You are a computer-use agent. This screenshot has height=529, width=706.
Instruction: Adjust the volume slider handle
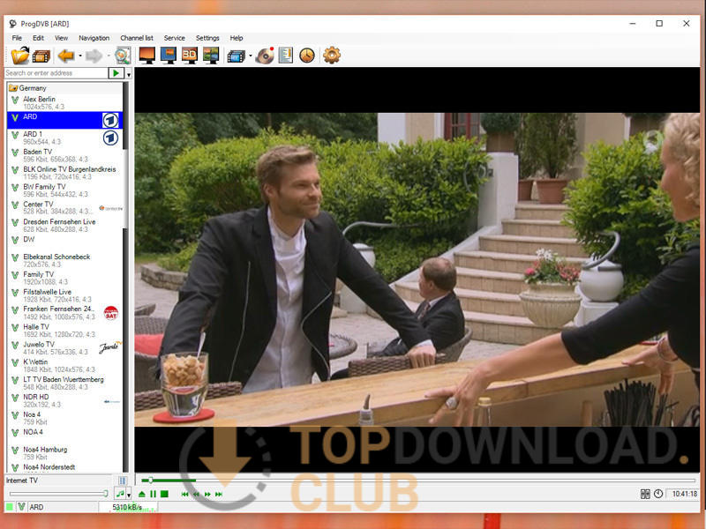click(106, 494)
